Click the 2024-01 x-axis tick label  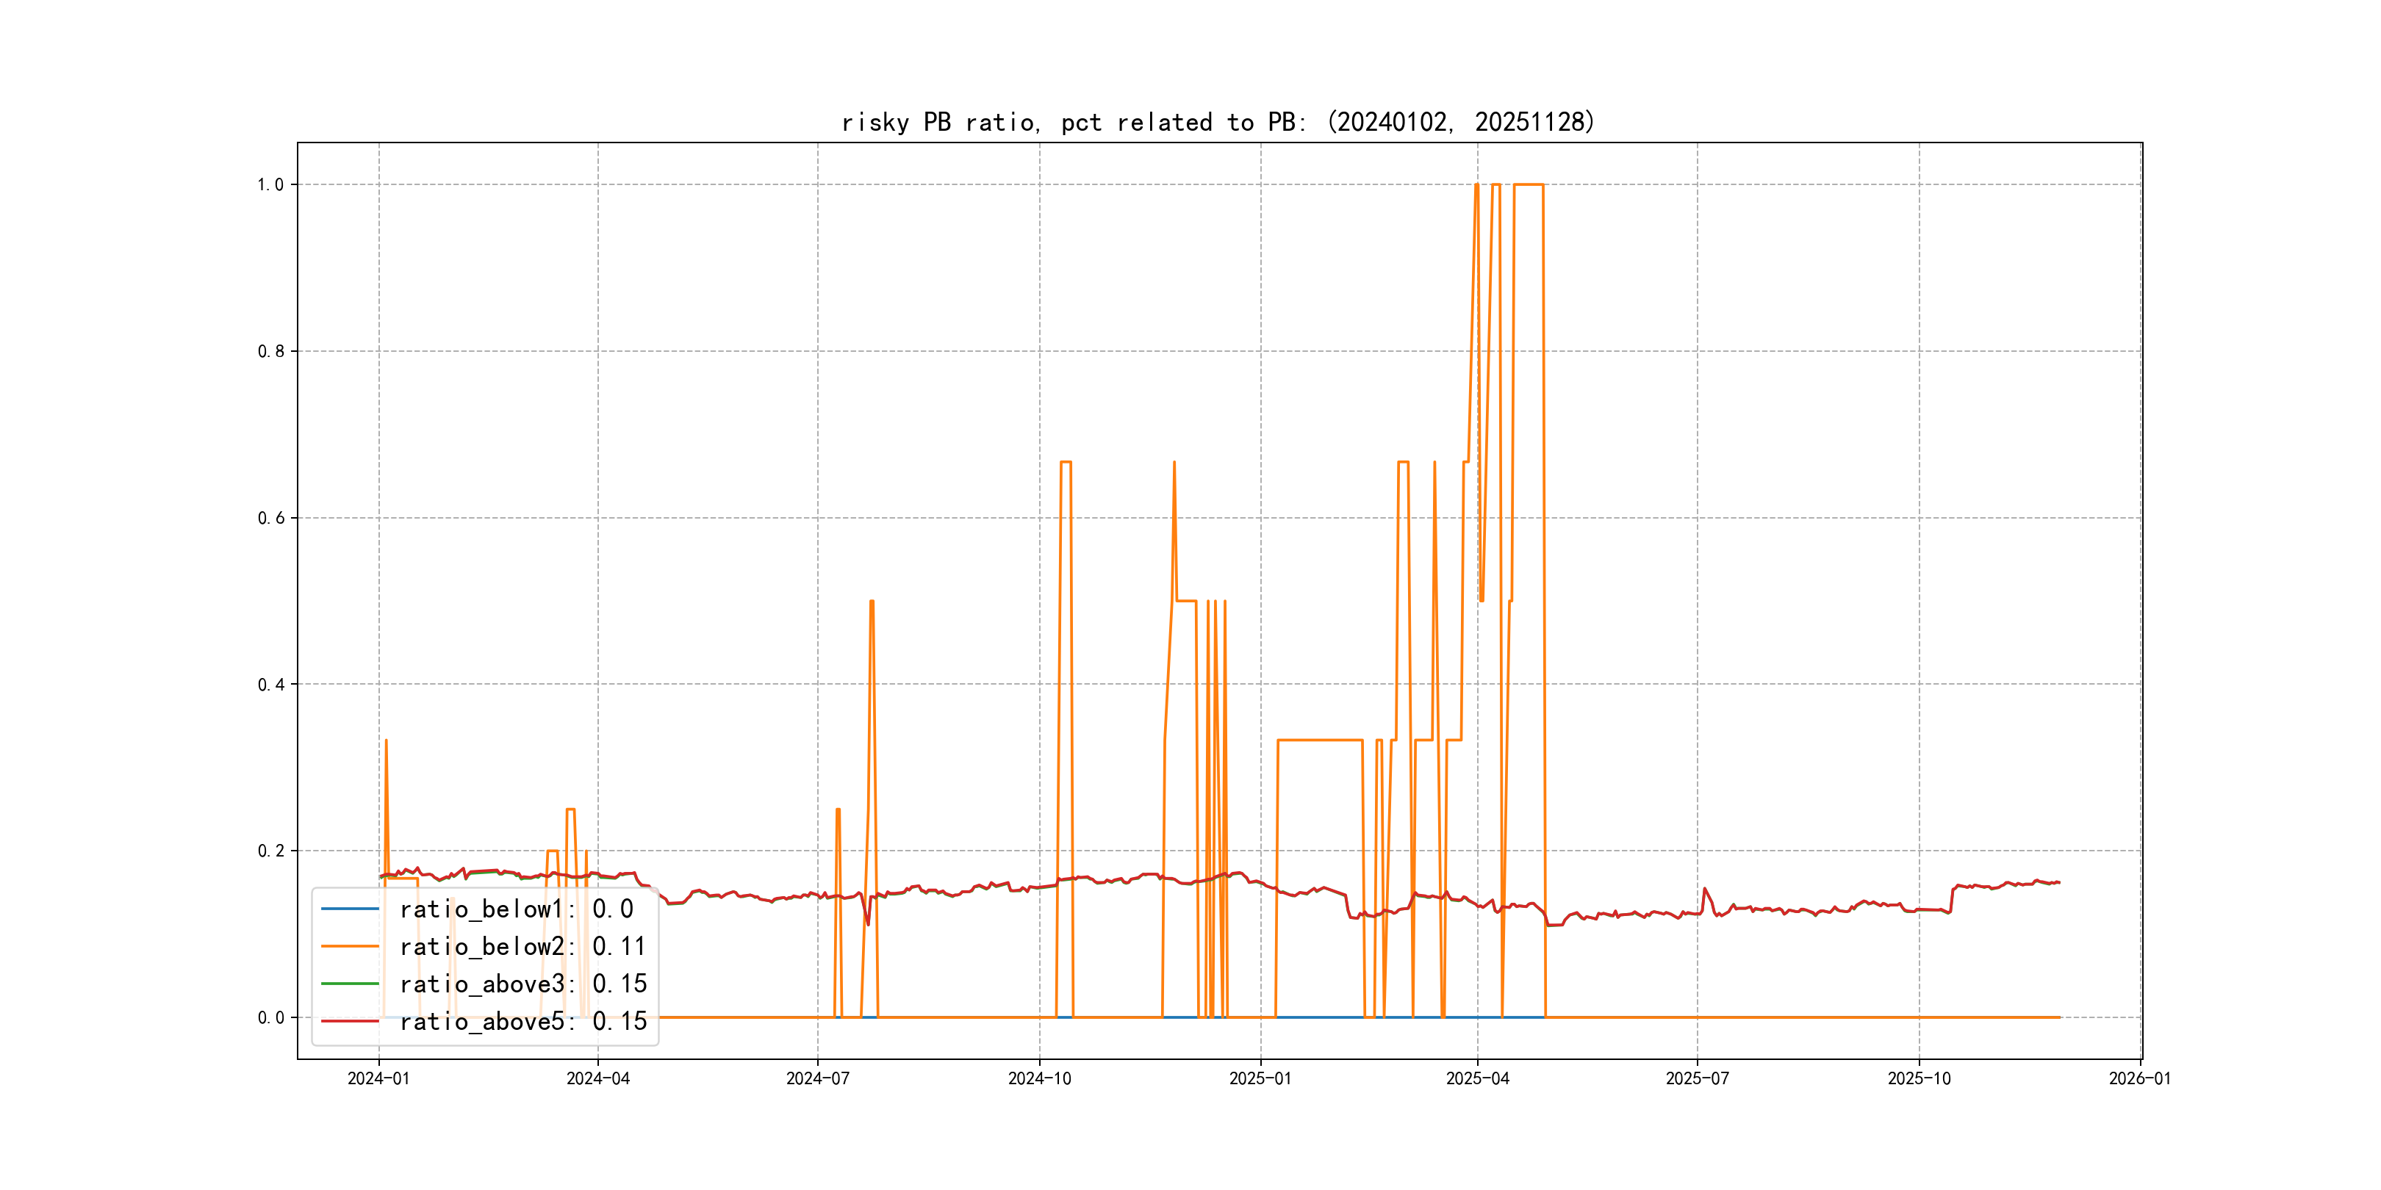pyautogui.click(x=378, y=1078)
